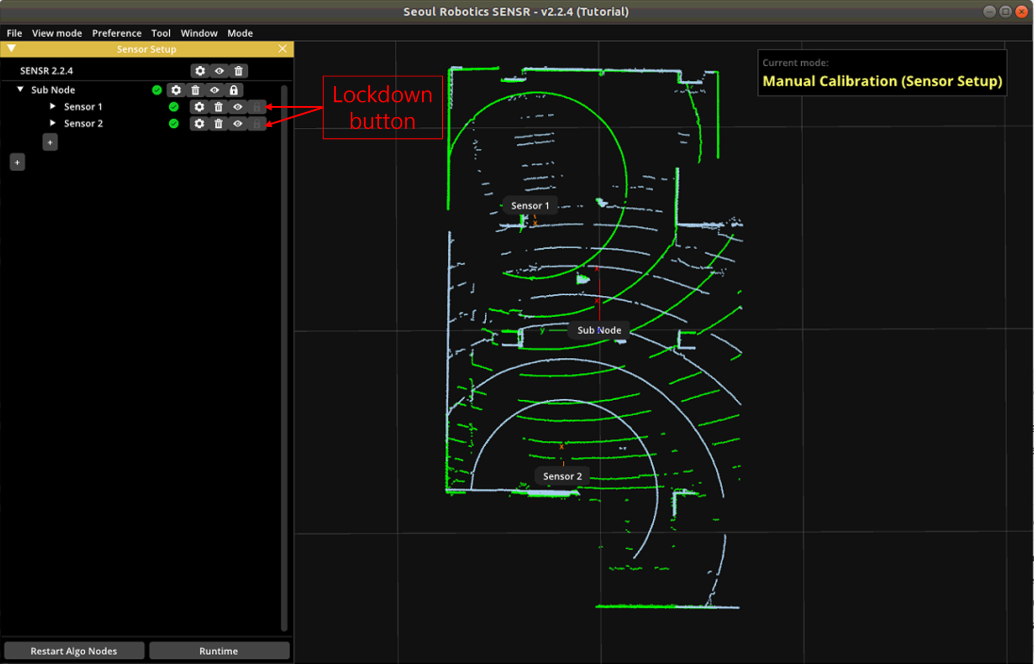Add new node with bottom plus button

click(x=17, y=162)
